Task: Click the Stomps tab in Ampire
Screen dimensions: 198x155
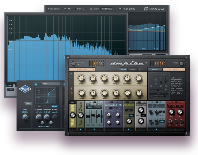Action: 123,69
